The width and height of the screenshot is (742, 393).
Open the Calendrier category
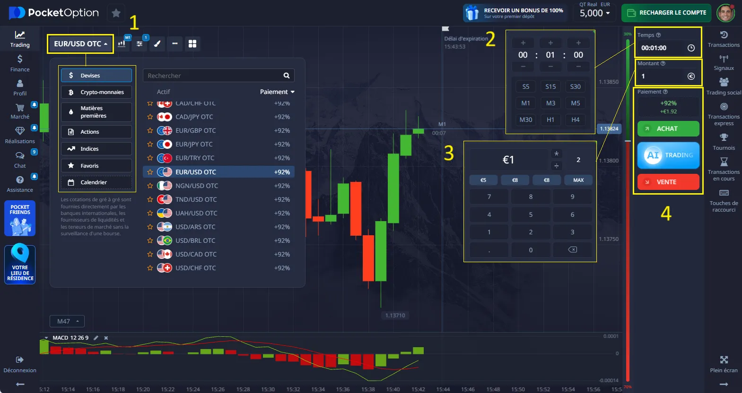tap(96, 182)
